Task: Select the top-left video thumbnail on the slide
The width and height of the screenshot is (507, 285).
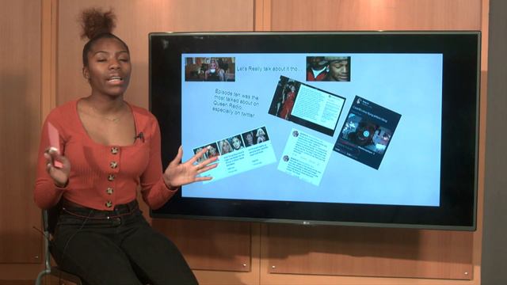Action: [210, 69]
